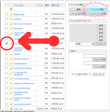The width and height of the screenshot is (110, 112).
Task: Click the wp-multibyte-patch folder icon
Action: tap(11, 104)
